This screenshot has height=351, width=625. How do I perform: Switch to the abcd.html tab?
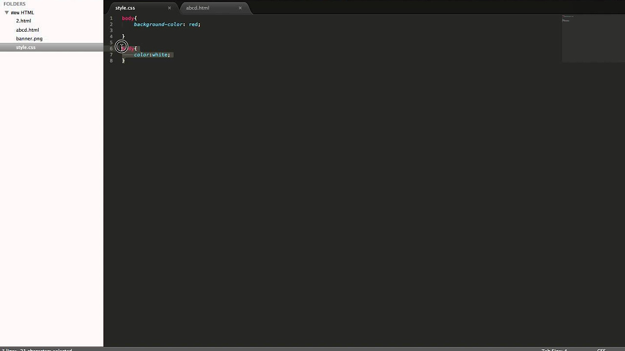point(197,8)
